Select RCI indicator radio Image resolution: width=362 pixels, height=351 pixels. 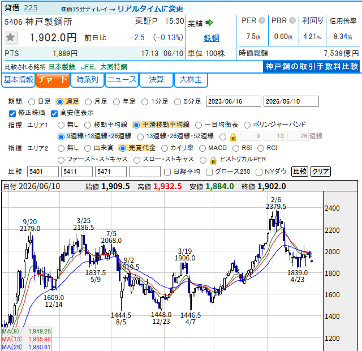[x=260, y=148]
